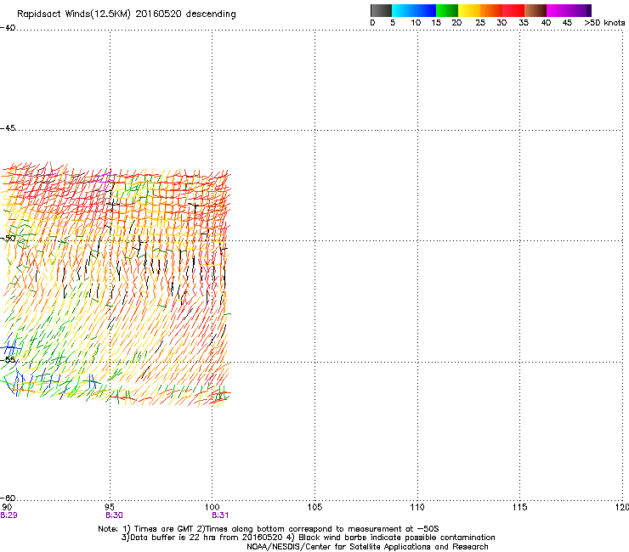Click the '105' longitude axis label

(x=314, y=507)
